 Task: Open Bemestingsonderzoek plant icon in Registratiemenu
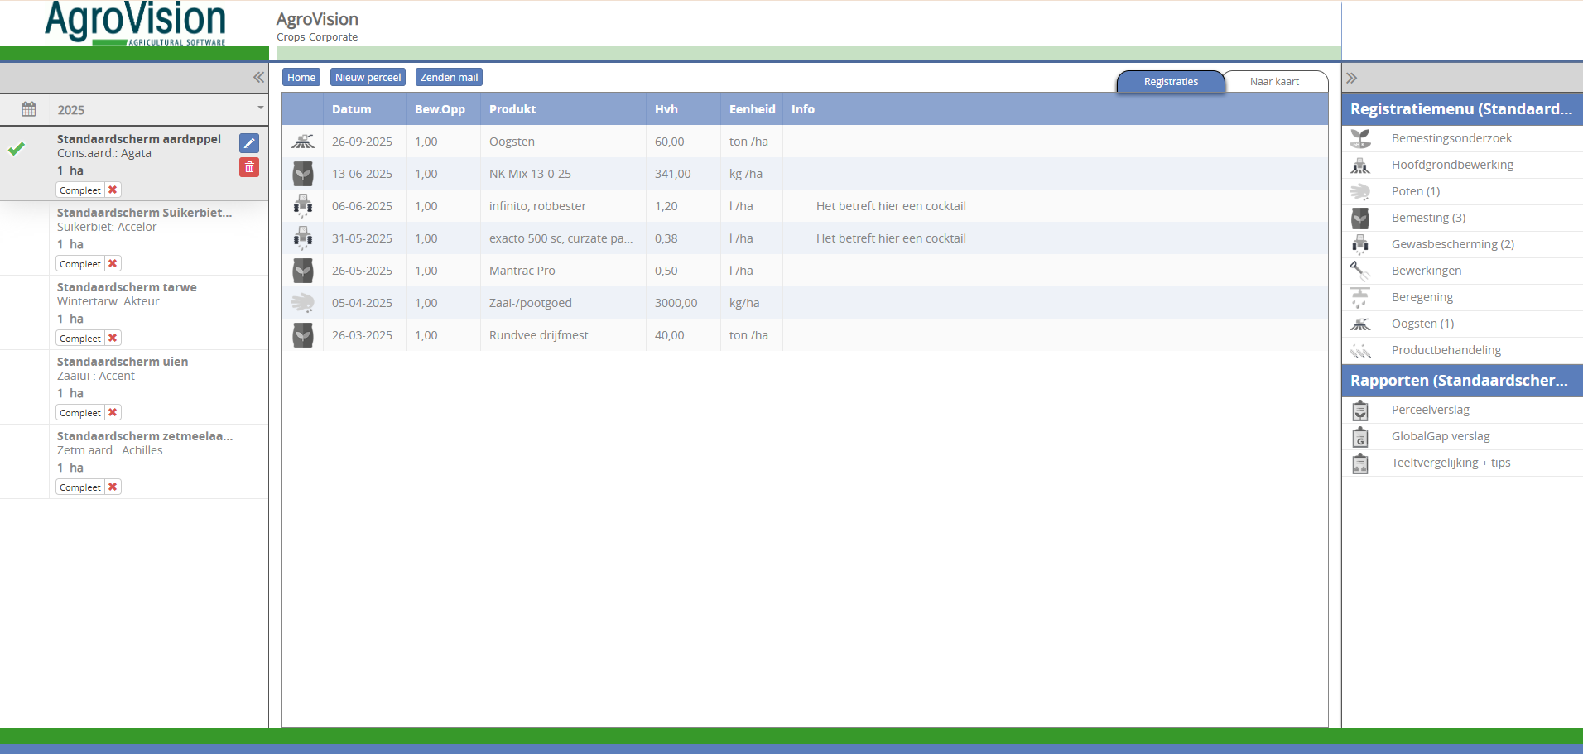tap(1360, 138)
